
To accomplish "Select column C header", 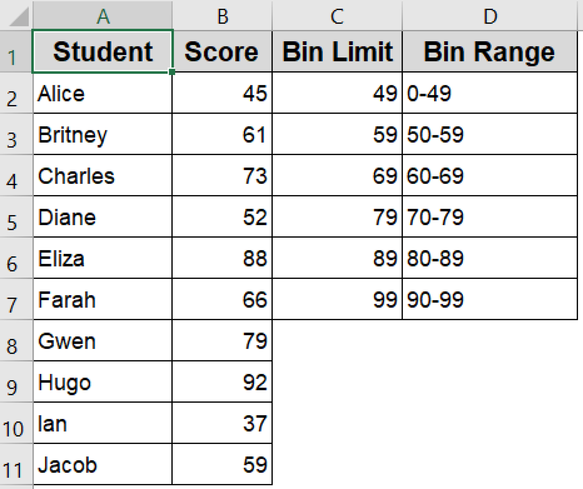I will (x=337, y=16).
